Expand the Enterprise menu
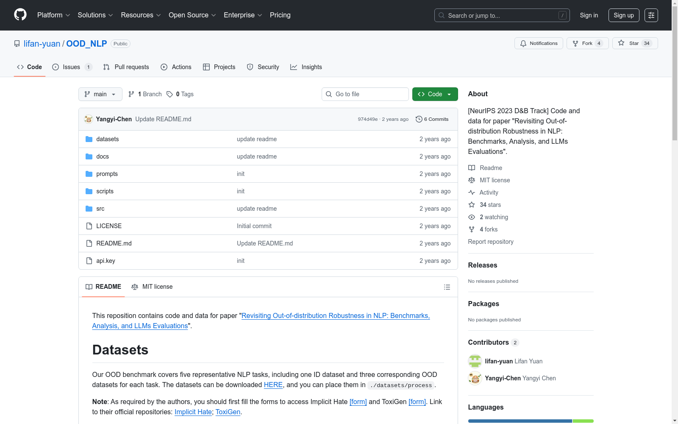The image size is (678, 424). pyautogui.click(x=243, y=15)
